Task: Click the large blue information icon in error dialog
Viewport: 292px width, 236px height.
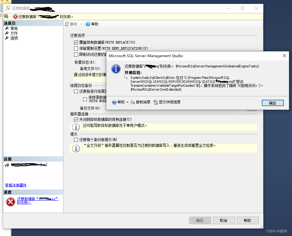Action: tap(116, 69)
